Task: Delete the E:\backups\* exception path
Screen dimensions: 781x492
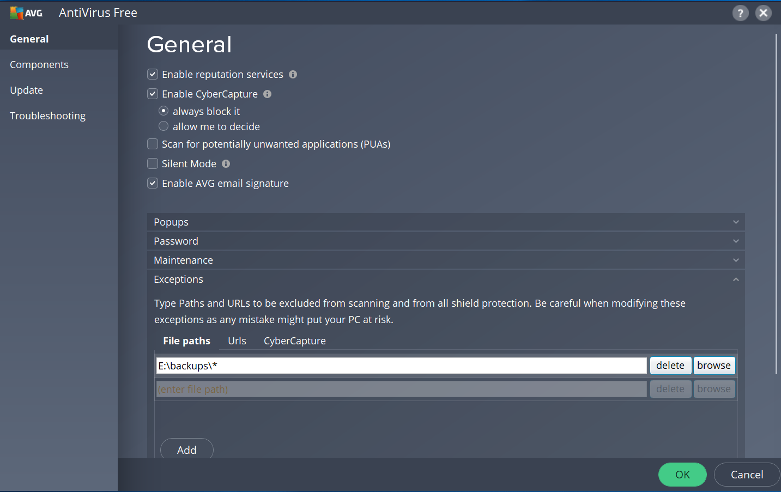Action: (670, 366)
